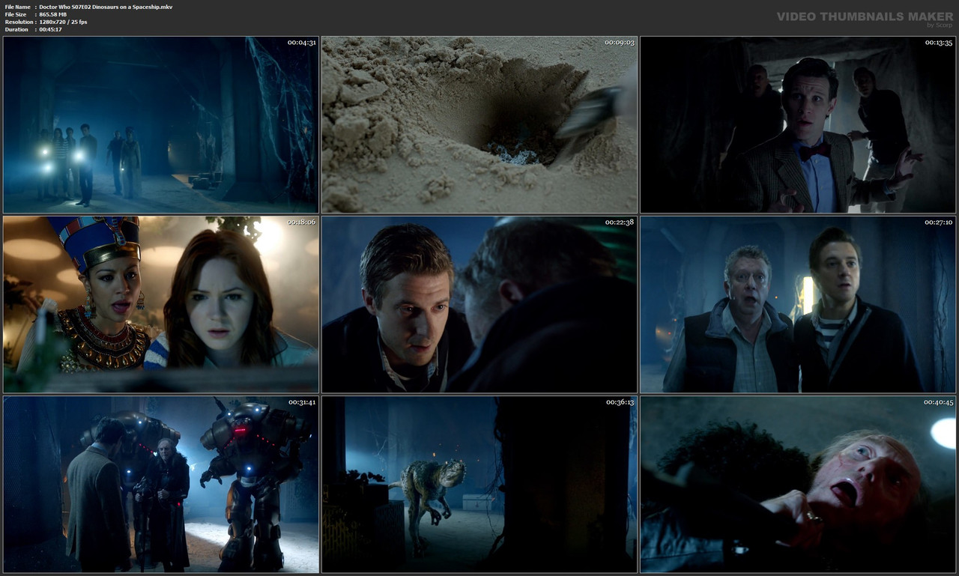Open the sand pit thumbnail at 00:09:03
Image resolution: width=959 pixels, height=576 pixels.
point(479,123)
